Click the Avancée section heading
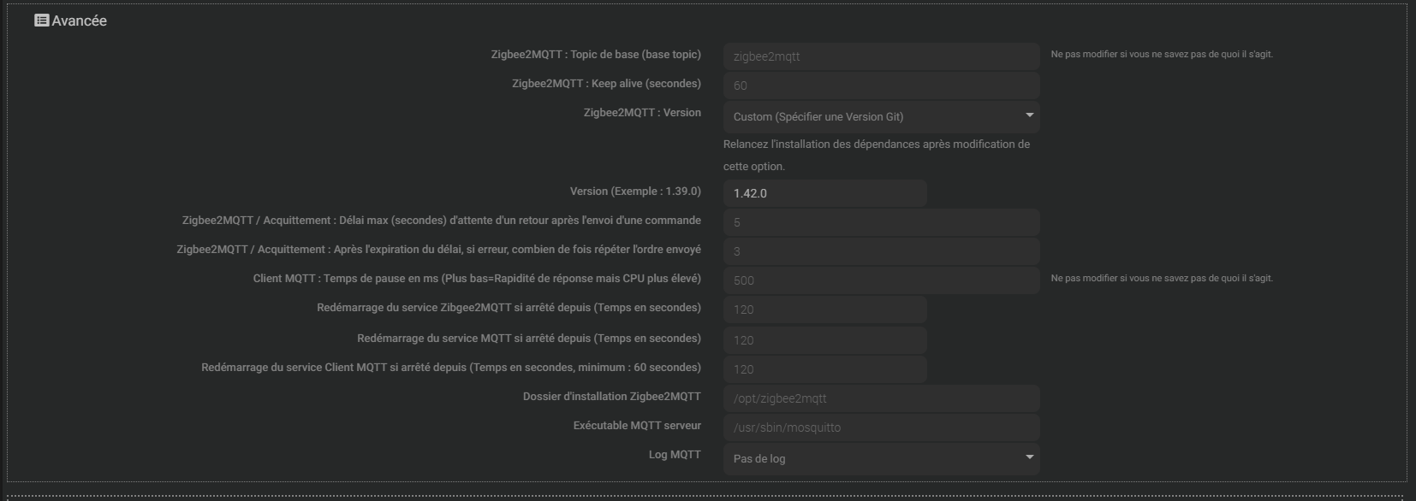This screenshot has width=1416, height=501. tap(79, 21)
